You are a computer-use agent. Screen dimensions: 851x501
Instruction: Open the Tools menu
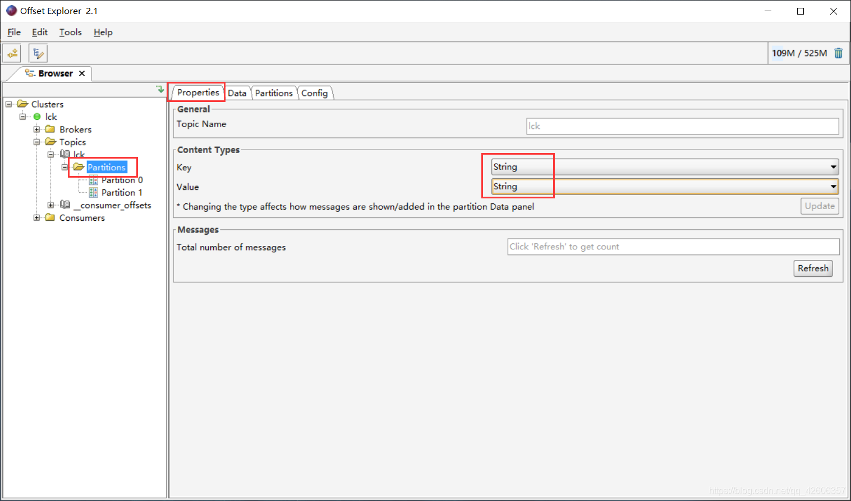tap(71, 32)
